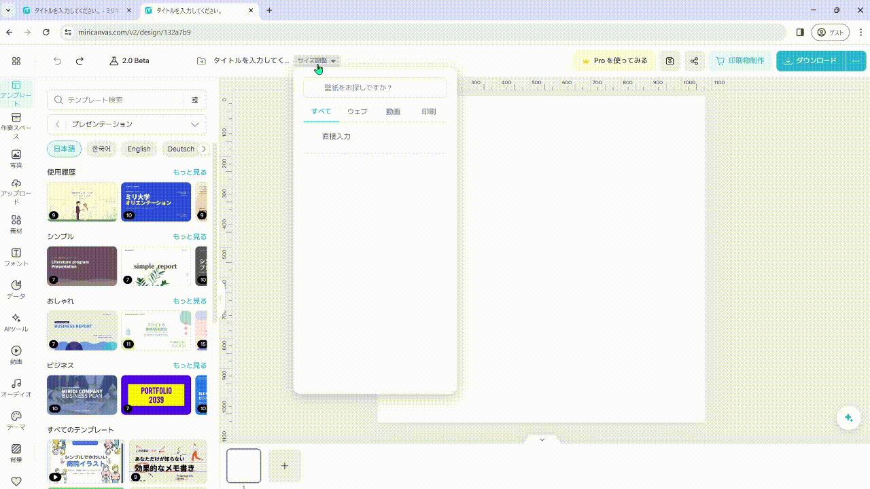Open the 写真 (Photos) sidebar panel
Image resolution: width=870 pixels, height=489 pixels.
click(16, 158)
